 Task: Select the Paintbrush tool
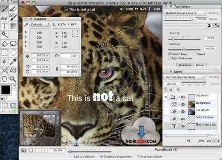pyautogui.click(x=5, y=9)
